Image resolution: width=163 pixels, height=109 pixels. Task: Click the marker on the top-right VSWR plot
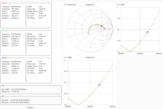point(147,32)
